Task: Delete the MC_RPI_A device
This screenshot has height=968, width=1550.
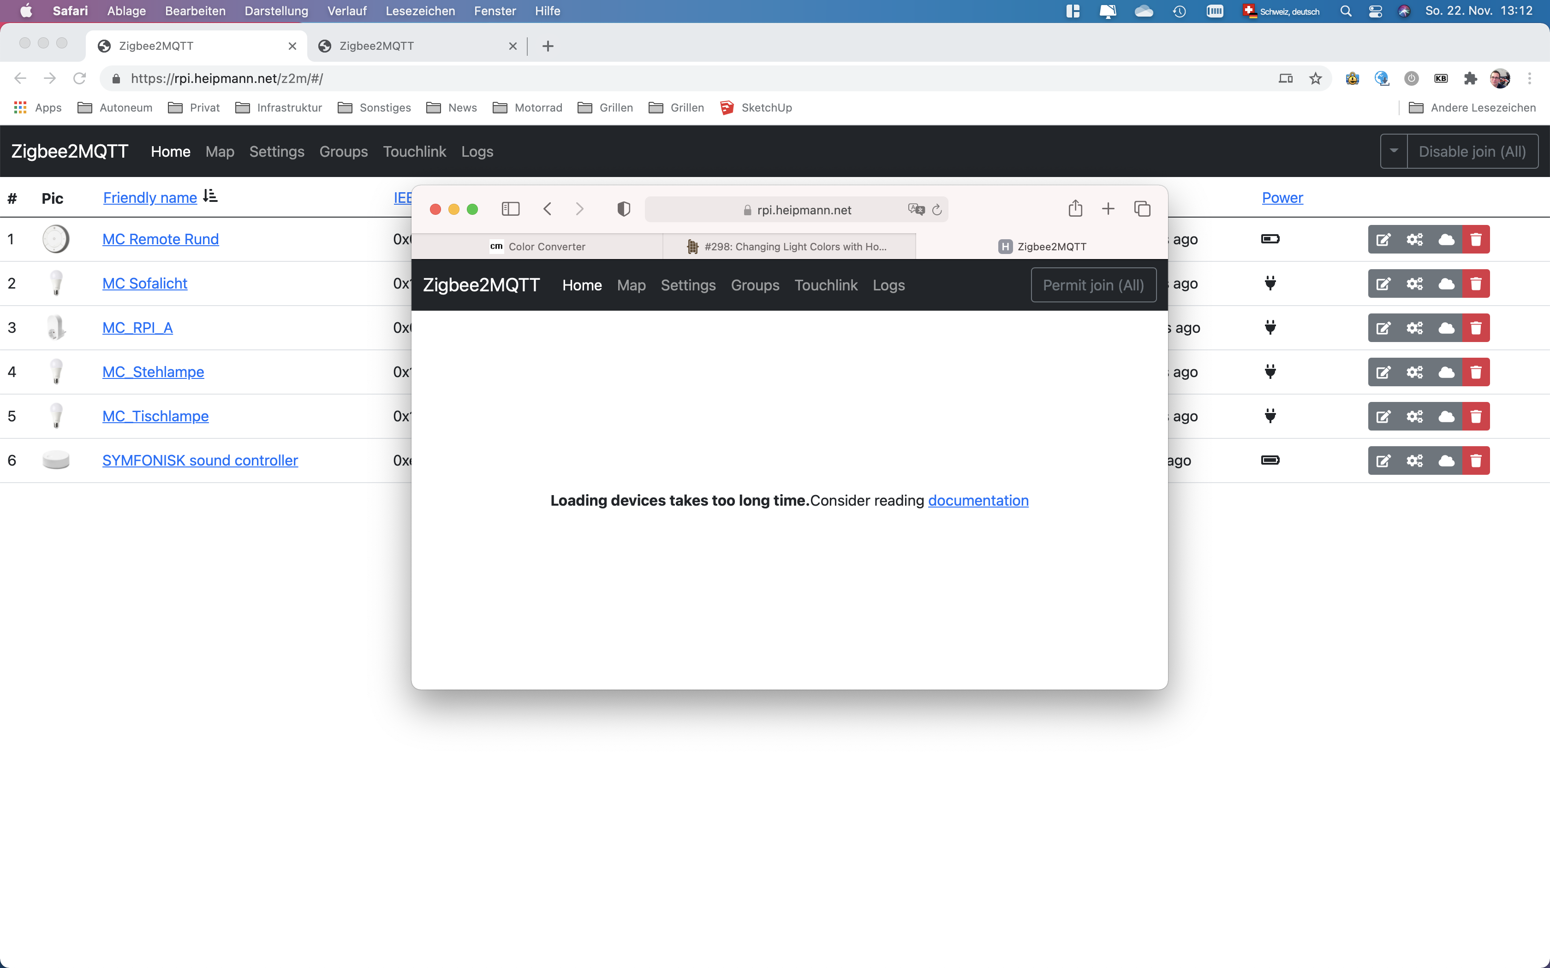Action: point(1477,327)
